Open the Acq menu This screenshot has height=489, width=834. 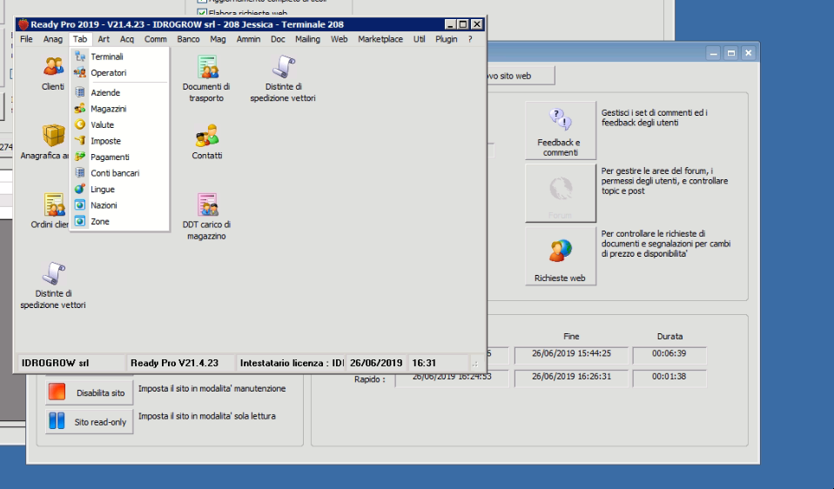coord(127,39)
